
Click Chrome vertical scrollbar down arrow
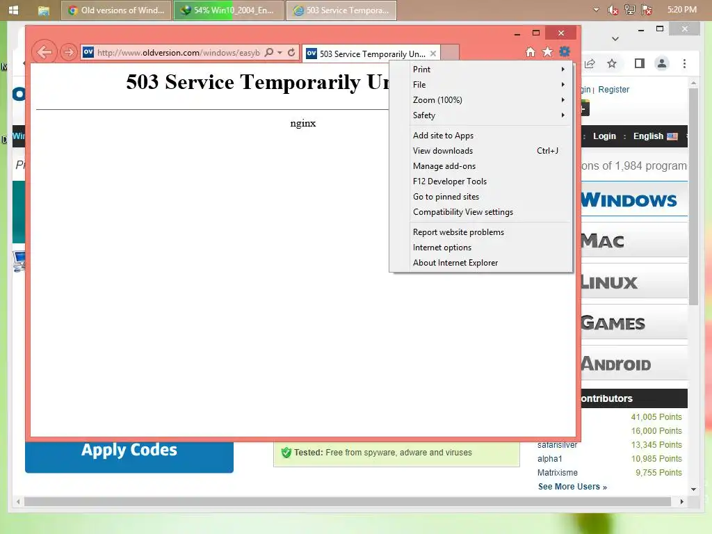tap(693, 489)
